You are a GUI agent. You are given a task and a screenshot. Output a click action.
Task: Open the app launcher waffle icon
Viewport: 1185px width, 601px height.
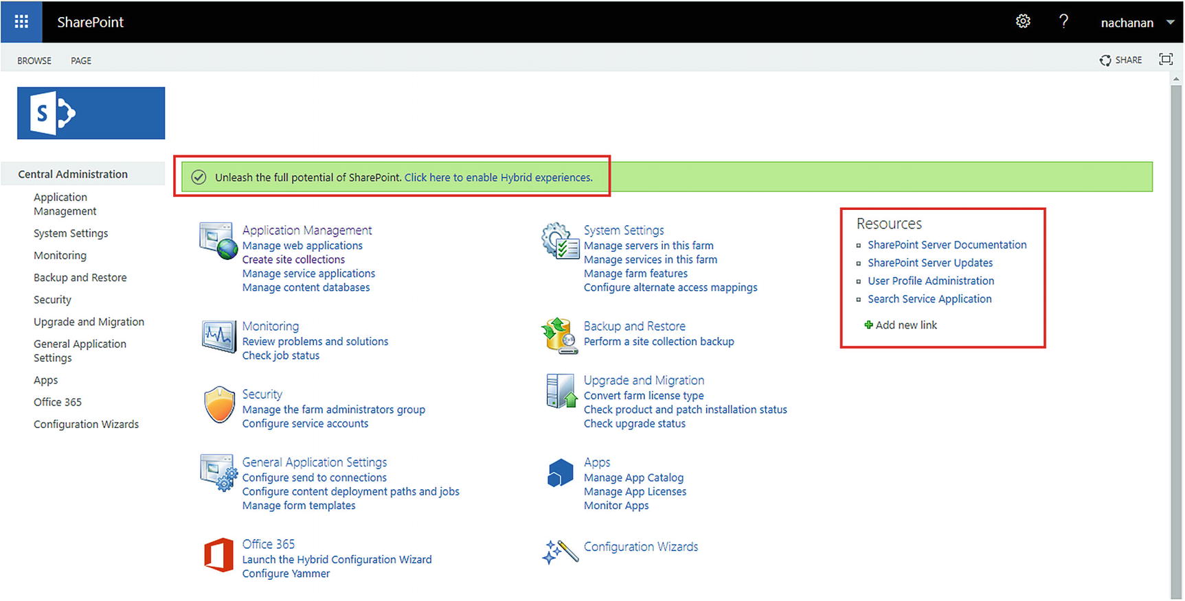[21, 22]
